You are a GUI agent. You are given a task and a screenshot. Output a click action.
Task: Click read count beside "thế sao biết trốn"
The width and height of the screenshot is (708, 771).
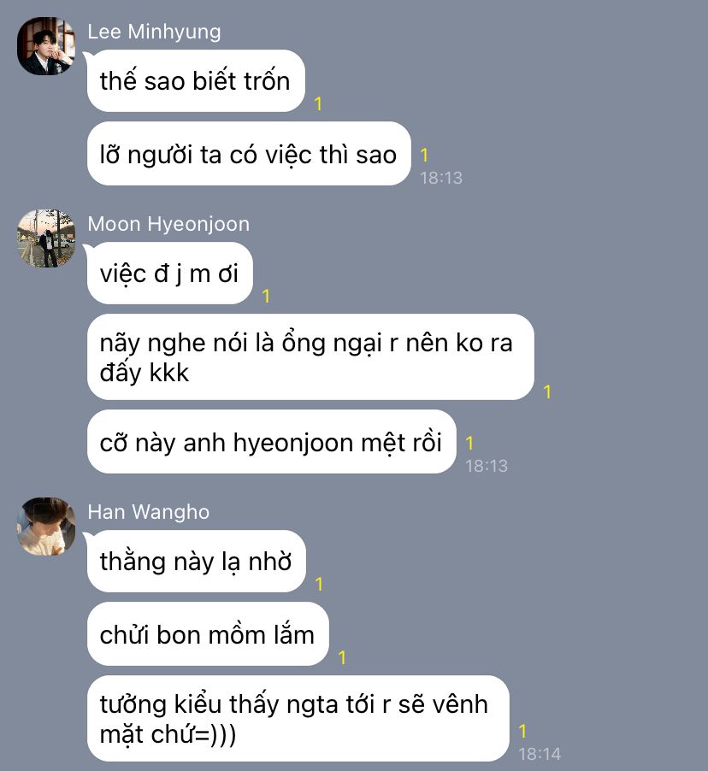pyautogui.click(x=318, y=103)
